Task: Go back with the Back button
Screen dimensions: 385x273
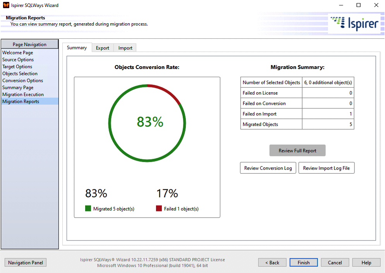Action: (x=272, y=263)
